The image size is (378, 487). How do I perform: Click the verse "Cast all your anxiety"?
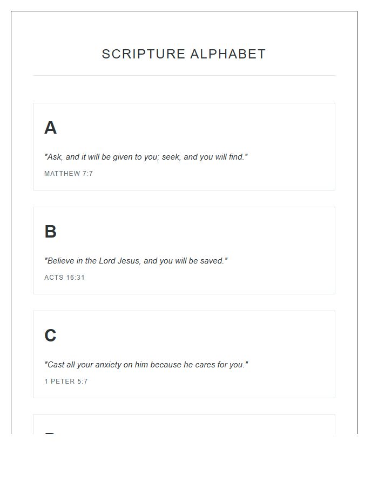(146, 365)
